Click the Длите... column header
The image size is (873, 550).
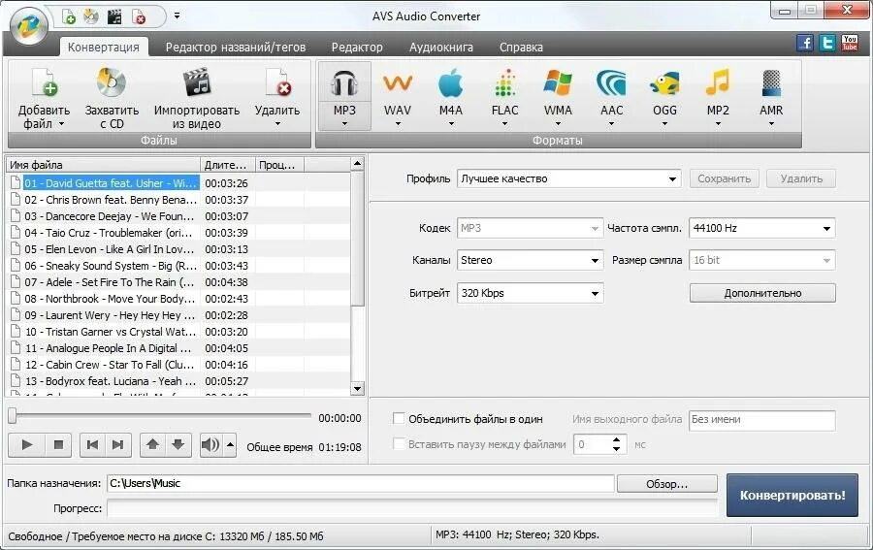coord(227,165)
